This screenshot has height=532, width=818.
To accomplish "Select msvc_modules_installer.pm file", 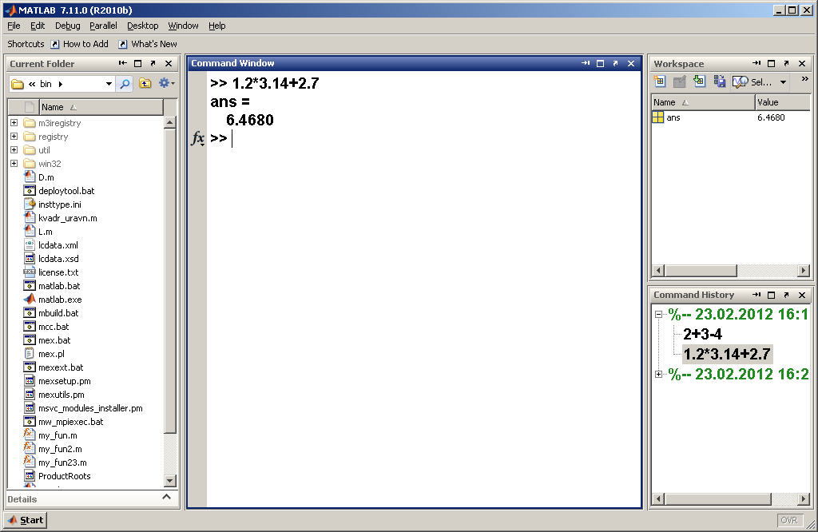I will (x=90, y=408).
